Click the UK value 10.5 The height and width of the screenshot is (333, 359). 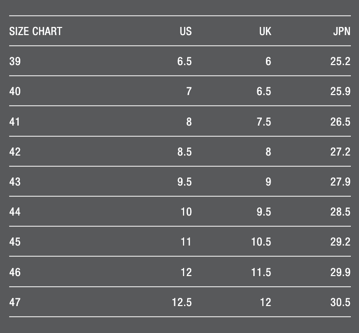pyautogui.click(x=261, y=242)
